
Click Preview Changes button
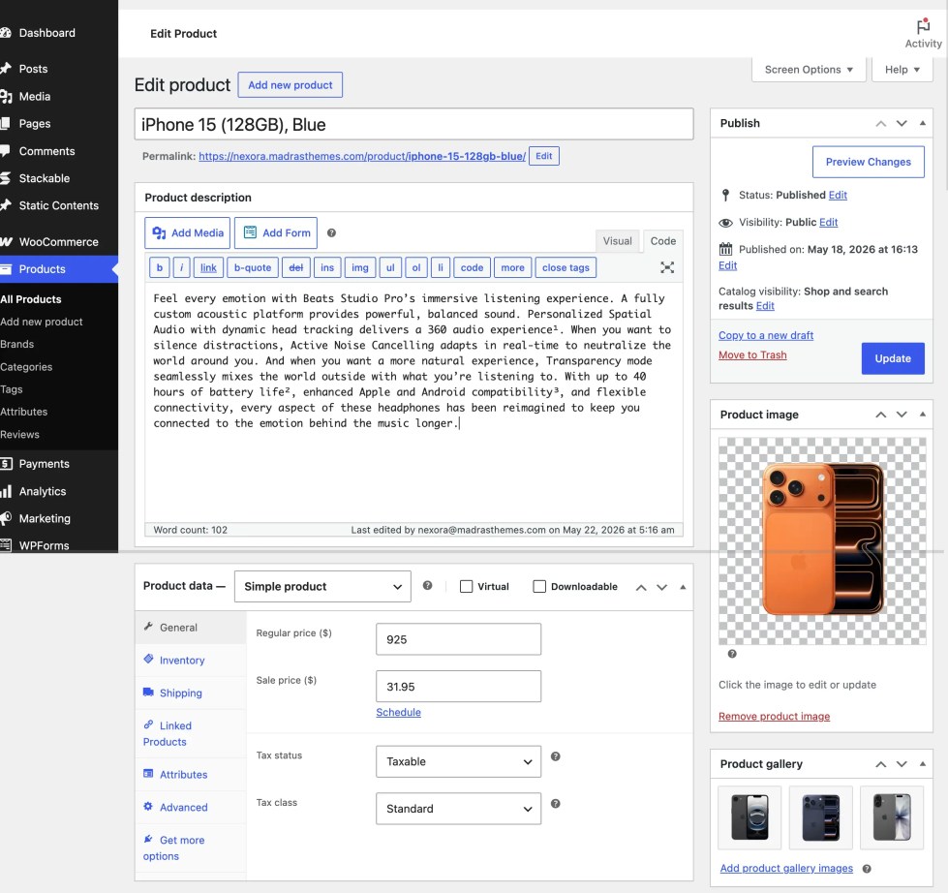[x=869, y=162]
